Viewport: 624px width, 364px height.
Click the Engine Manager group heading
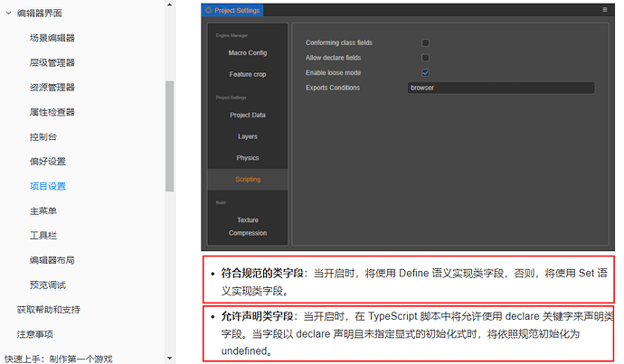[x=232, y=35]
